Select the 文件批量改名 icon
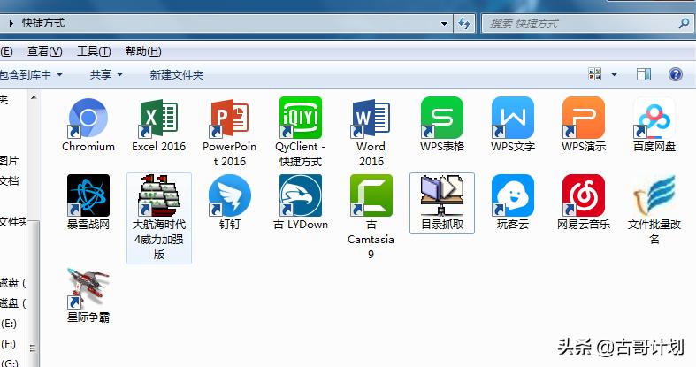 click(654, 195)
